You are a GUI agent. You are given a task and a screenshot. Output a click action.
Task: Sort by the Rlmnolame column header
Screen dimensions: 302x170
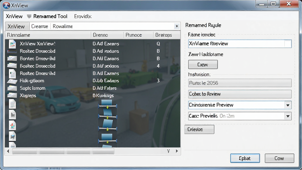pos(48,35)
